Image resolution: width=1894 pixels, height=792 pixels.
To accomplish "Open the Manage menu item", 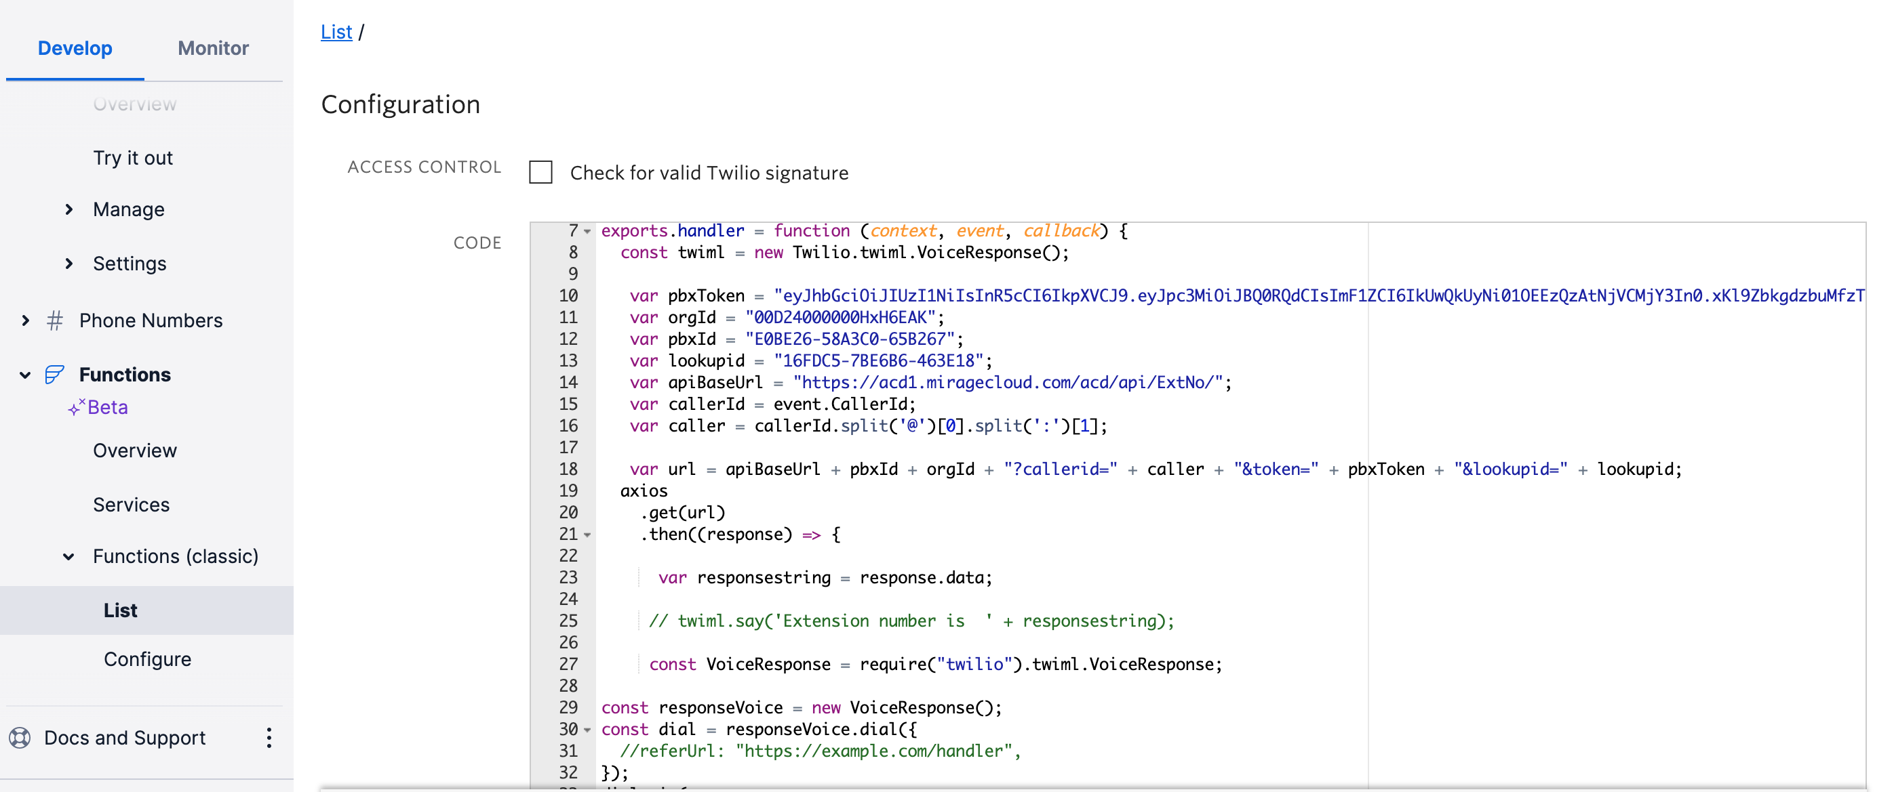I will (x=129, y=209).
